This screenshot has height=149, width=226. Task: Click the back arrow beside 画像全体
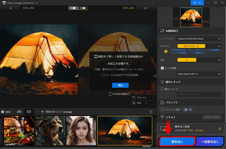42,112
